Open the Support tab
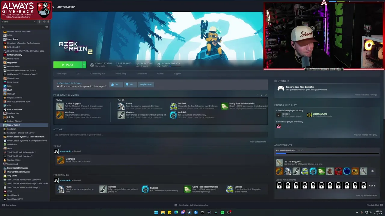Screen dimensions: 385x216 pyautogui.click(x=177, y=73)
